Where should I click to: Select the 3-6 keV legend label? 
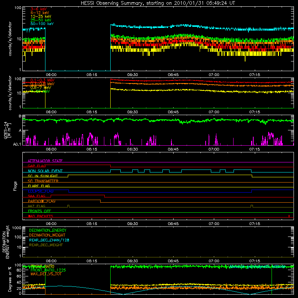click(x=39, y=9)
